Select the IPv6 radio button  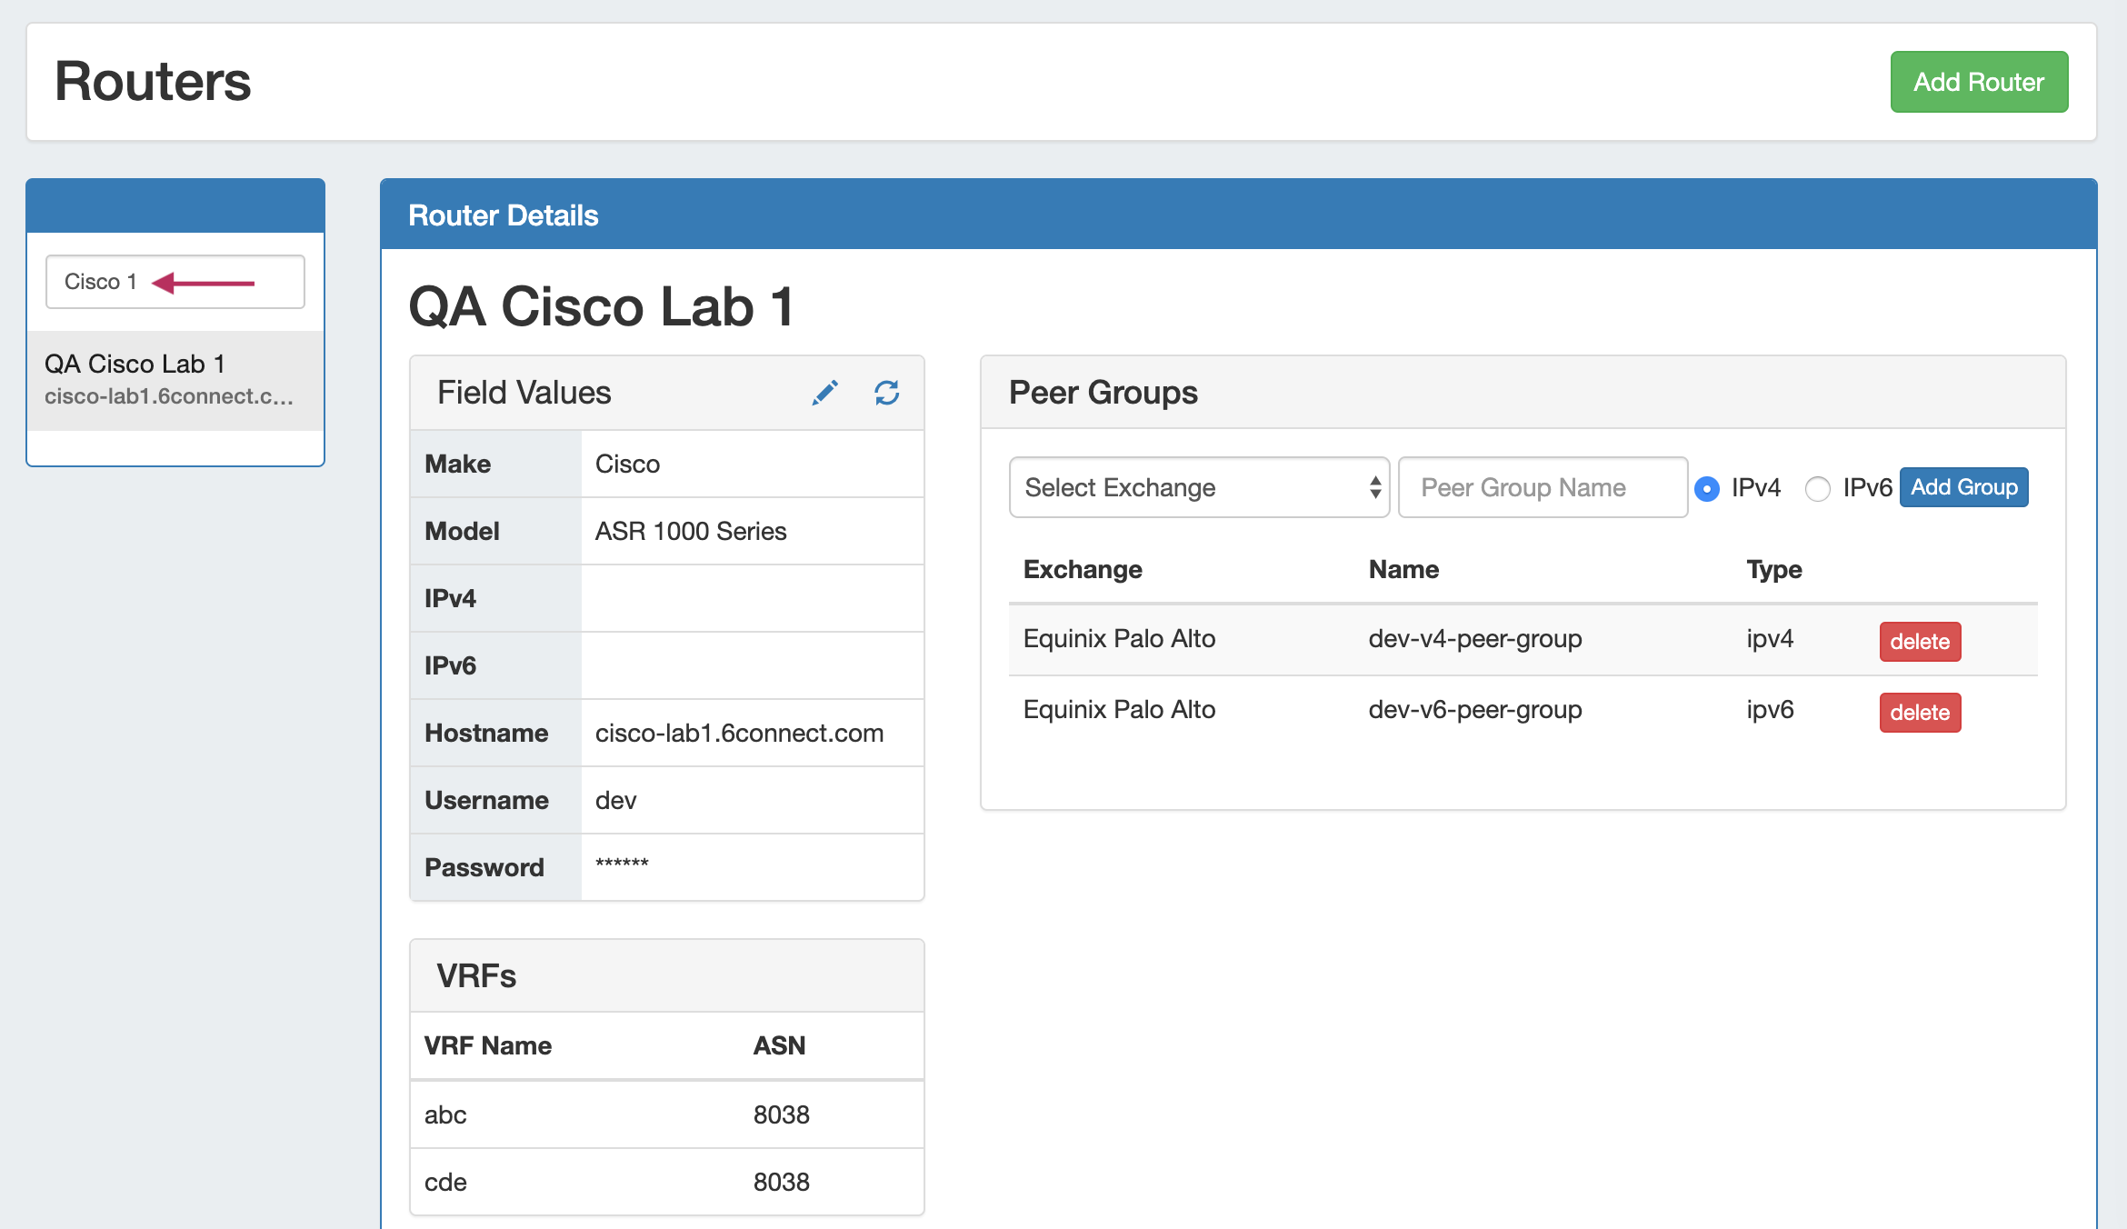coord(1817,489)
